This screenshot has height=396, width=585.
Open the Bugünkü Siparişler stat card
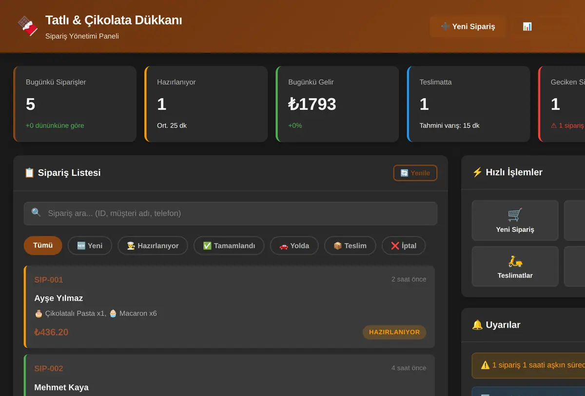pos(75,104)
